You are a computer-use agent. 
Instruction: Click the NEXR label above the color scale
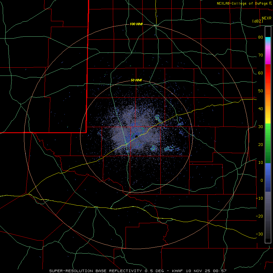[266, 18]
